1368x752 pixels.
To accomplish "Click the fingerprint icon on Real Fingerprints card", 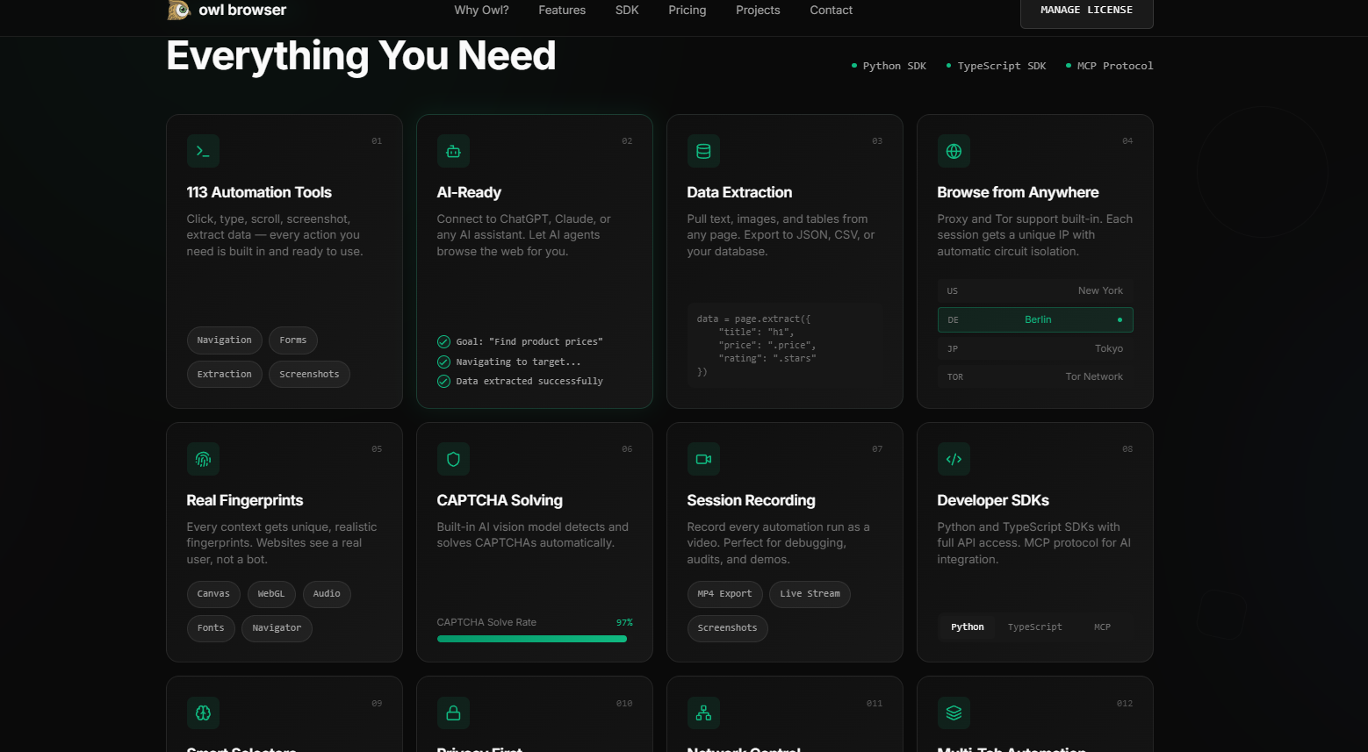I will click(x=203, y=459).
